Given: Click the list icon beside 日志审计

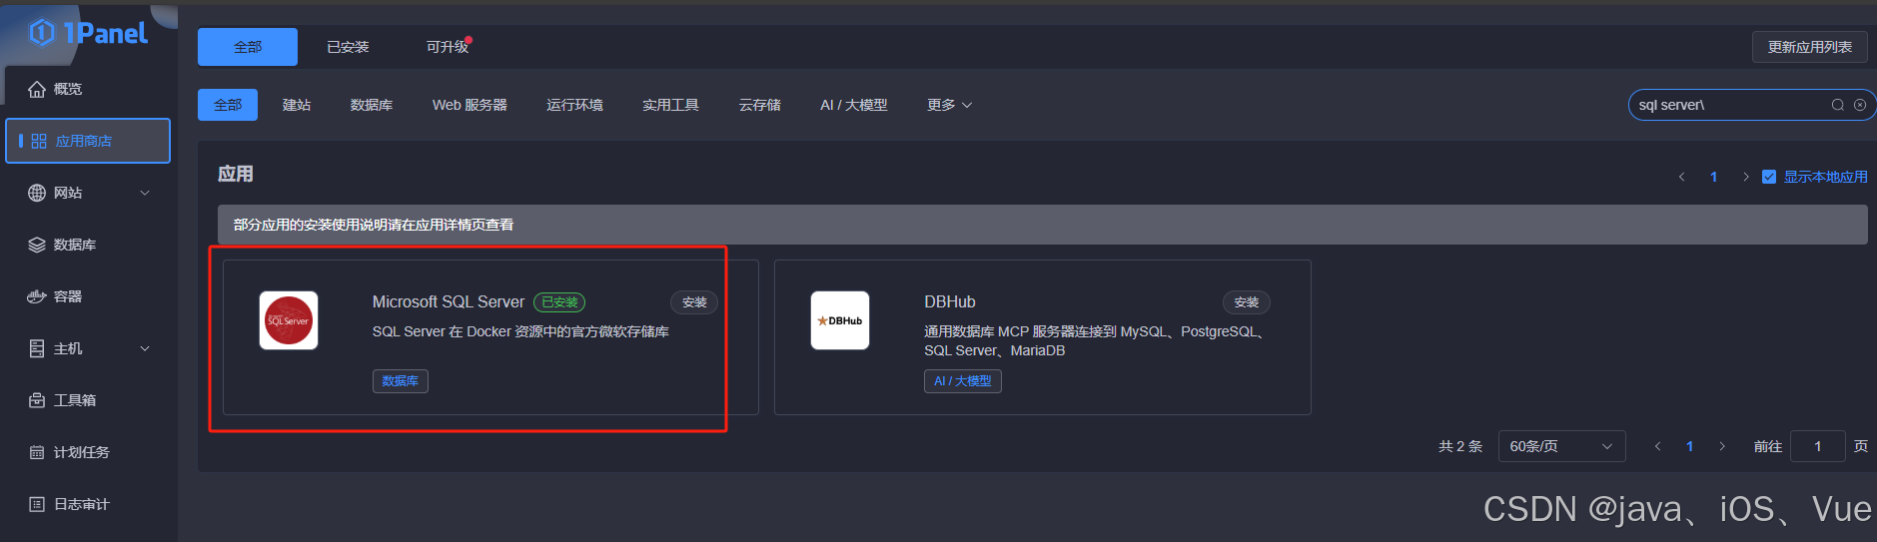Looking at the screenshot, I should pyautogui.click(x=37, y=504).
